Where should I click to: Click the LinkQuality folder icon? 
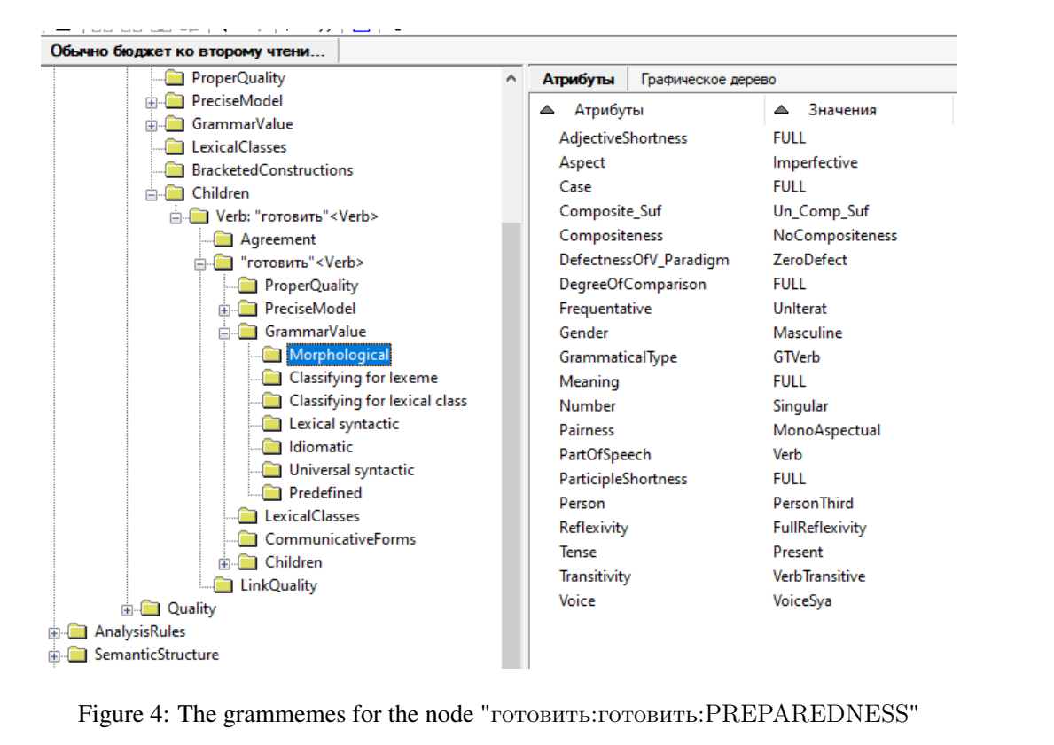click(224, 585)
